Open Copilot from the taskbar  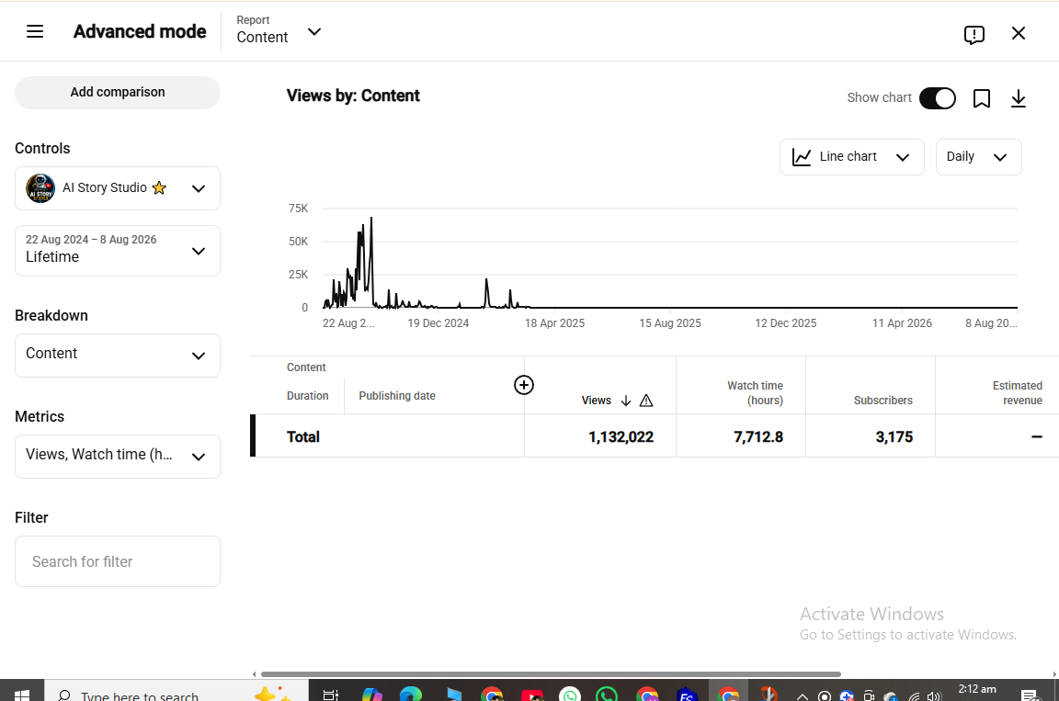pyautogui.click(x=371, y=695)
